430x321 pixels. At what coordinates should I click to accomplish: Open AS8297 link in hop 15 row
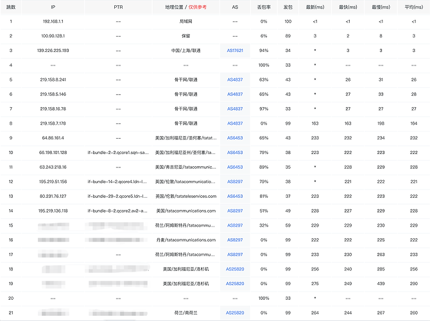[235, 225]
